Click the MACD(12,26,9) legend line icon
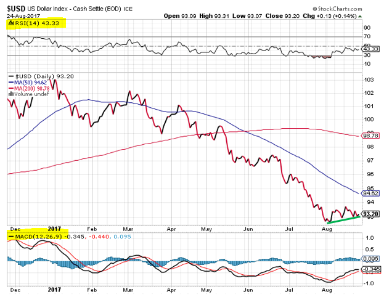This screenshot has height=297, width=384. click(9, 236)
